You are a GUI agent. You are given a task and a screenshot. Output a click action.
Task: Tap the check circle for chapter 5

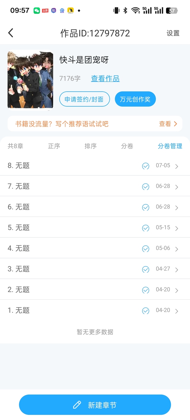145,228
